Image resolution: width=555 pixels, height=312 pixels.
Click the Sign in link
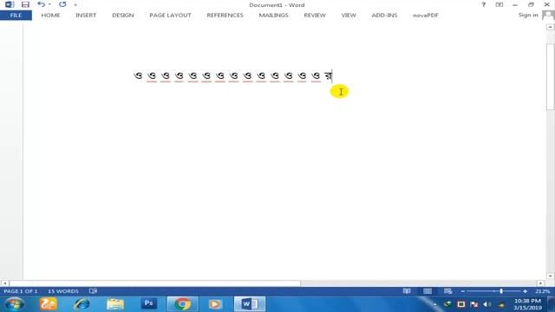click(528, 15)
